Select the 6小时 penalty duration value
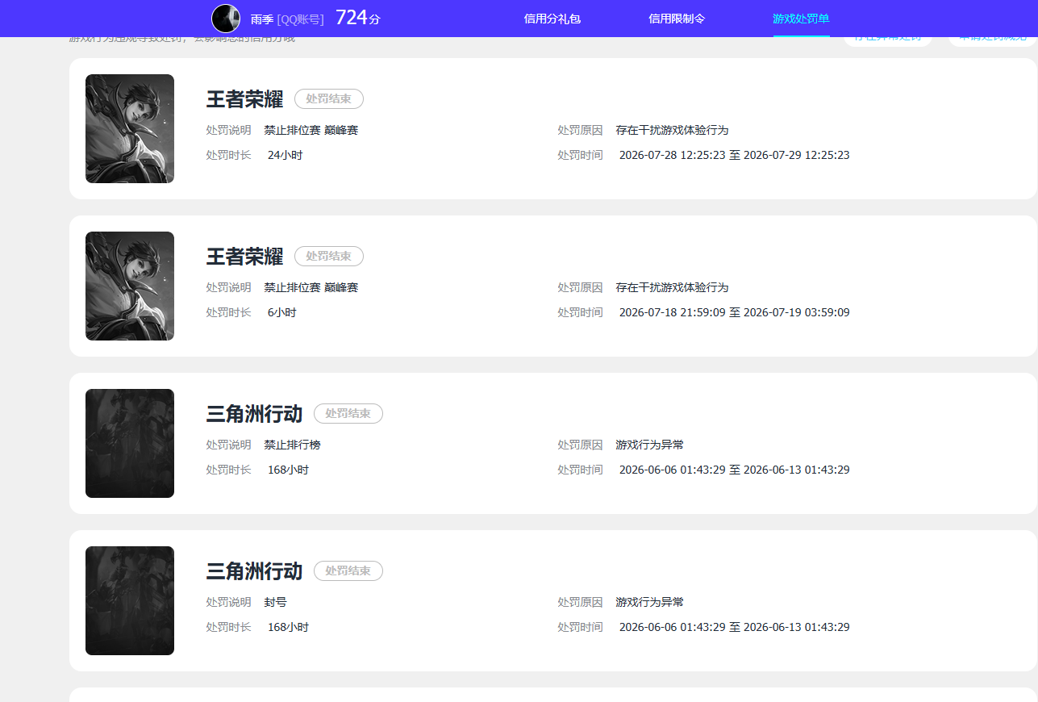 [x=282, y=312]
